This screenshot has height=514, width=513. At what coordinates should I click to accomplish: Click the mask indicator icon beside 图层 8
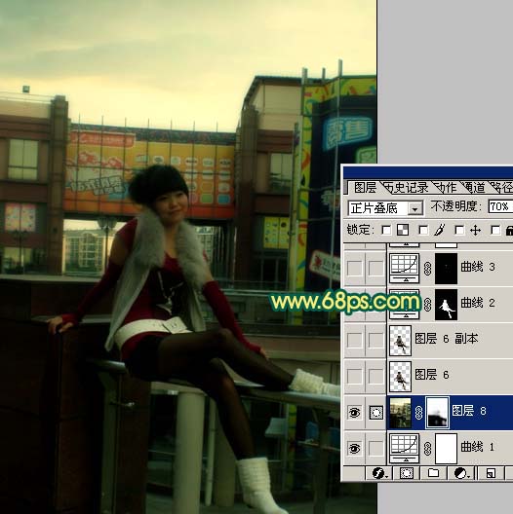pos(376,413)
